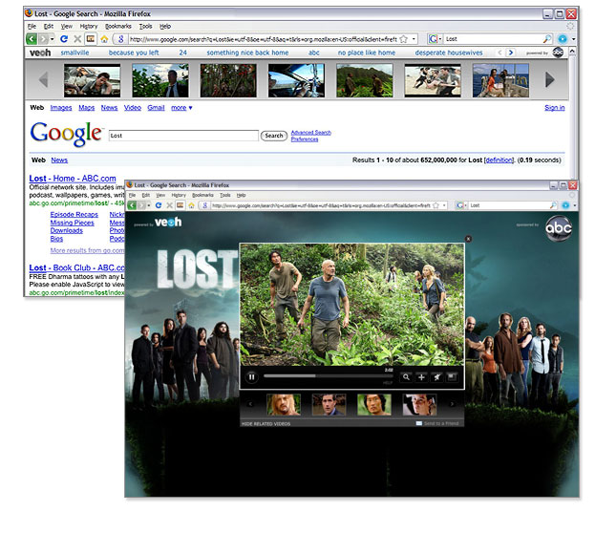Open Tools menu in rear window
Viewport: 595px width, 533px height.
(146, 26)
